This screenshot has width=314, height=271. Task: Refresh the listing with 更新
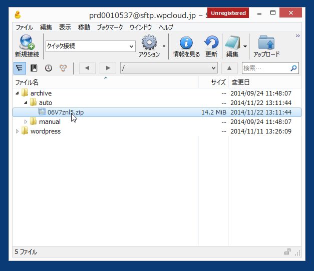(x=211, y=46)
